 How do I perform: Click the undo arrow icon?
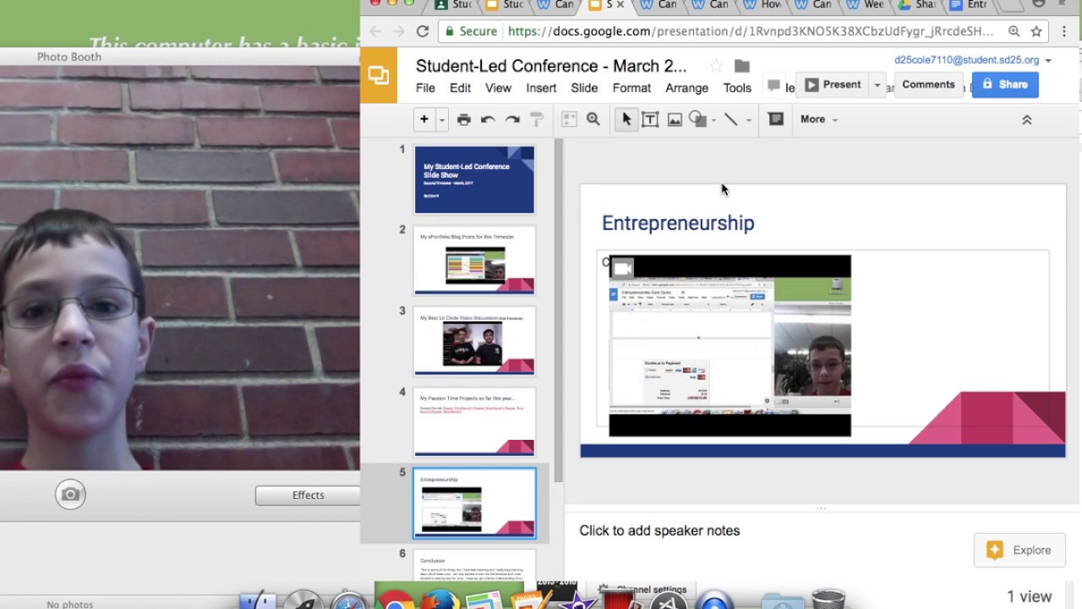488,119
